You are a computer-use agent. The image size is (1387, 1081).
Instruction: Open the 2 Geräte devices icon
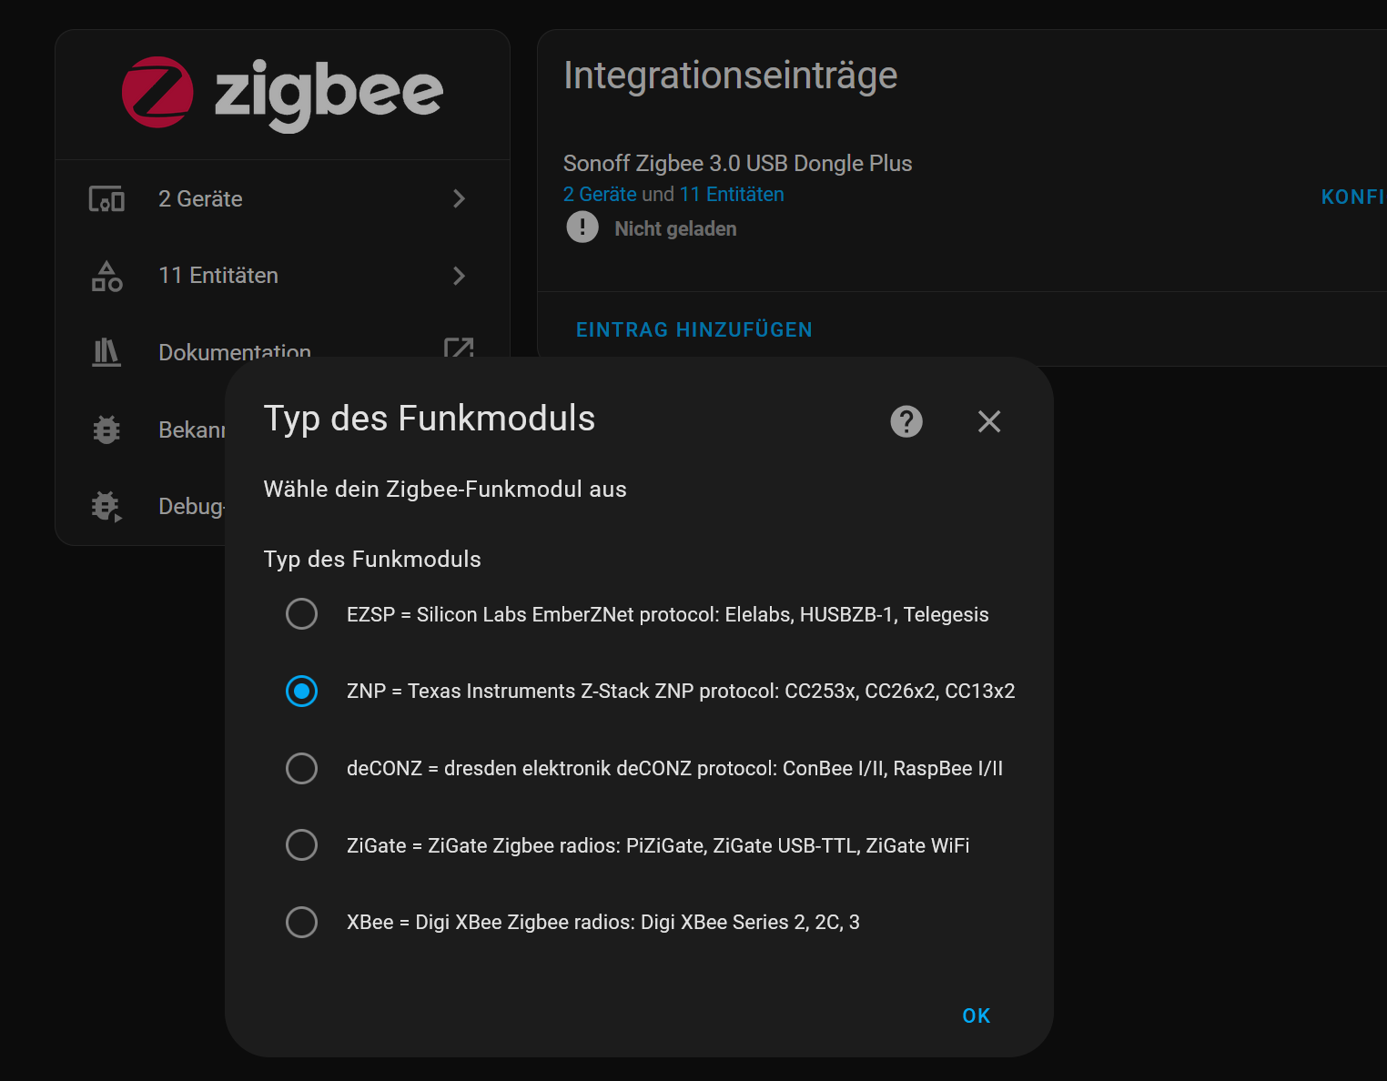(106, 198)
